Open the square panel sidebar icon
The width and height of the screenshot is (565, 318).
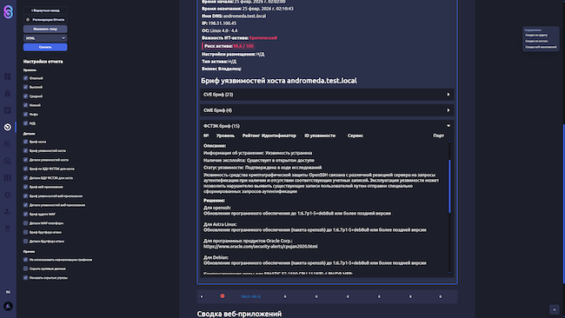pos(8,110)
